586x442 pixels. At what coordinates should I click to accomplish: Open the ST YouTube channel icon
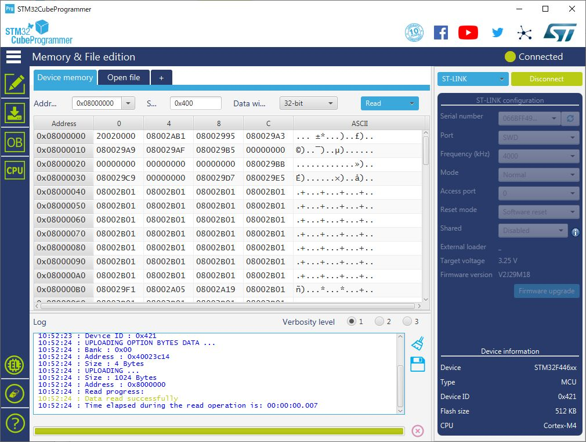[468, 33]
